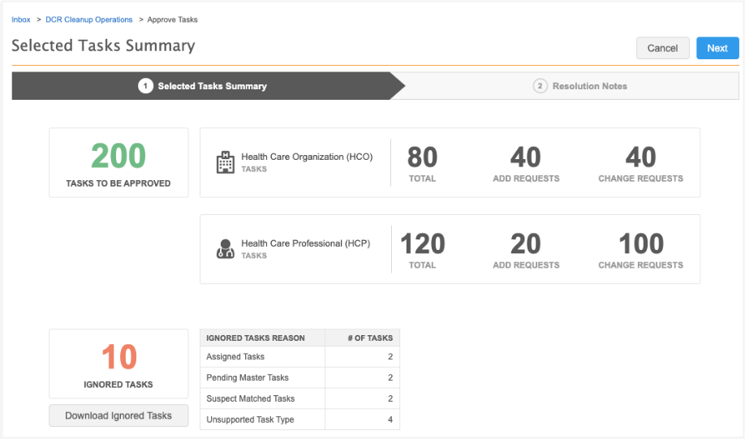The image size is (745, 439).
Task: Download Ignored Tasks file
Action: pyautogui.click(x=118, y=415)
